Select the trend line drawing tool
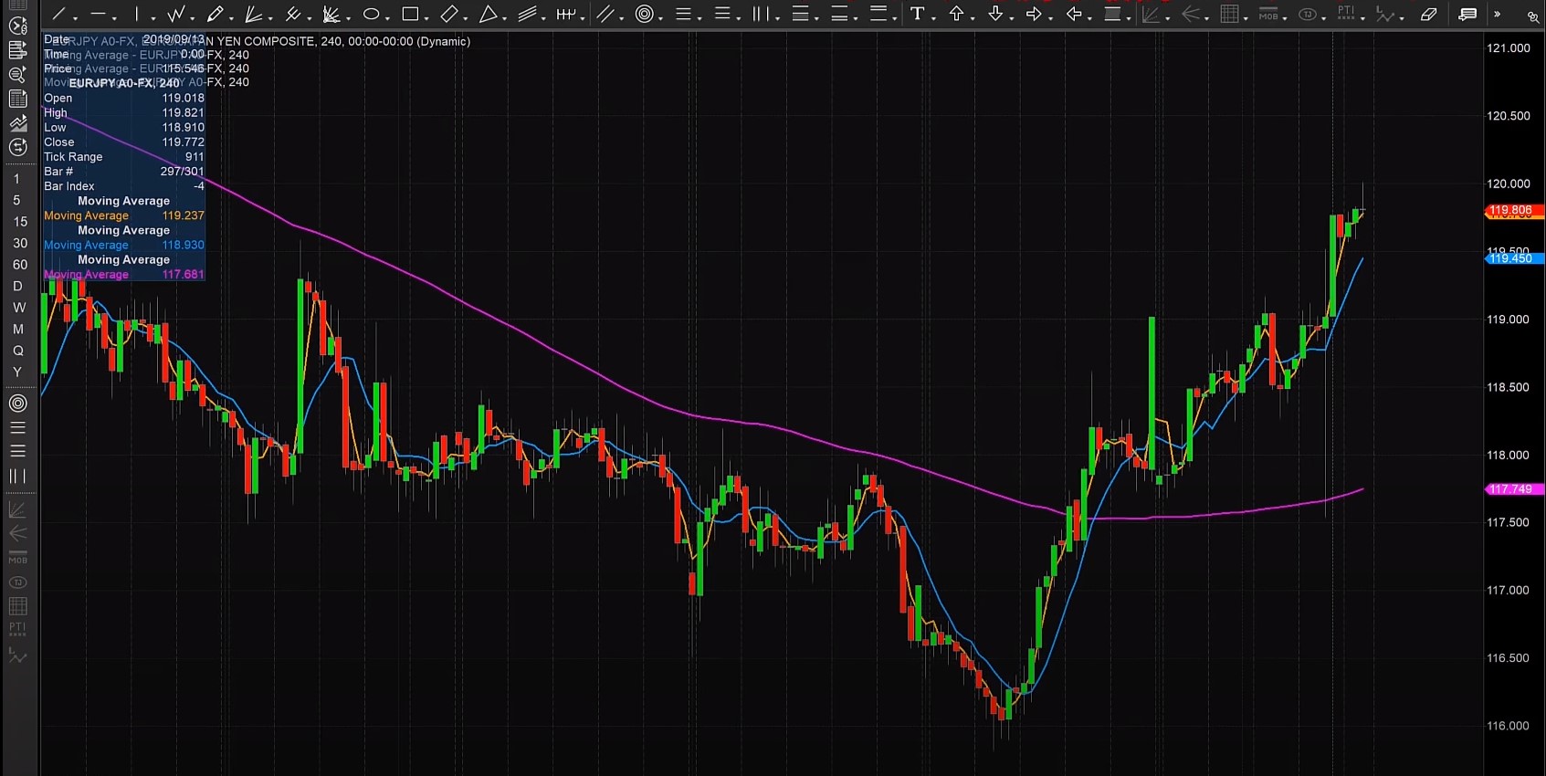This screenshot has height=776, width=1546. tap(59, 14)
